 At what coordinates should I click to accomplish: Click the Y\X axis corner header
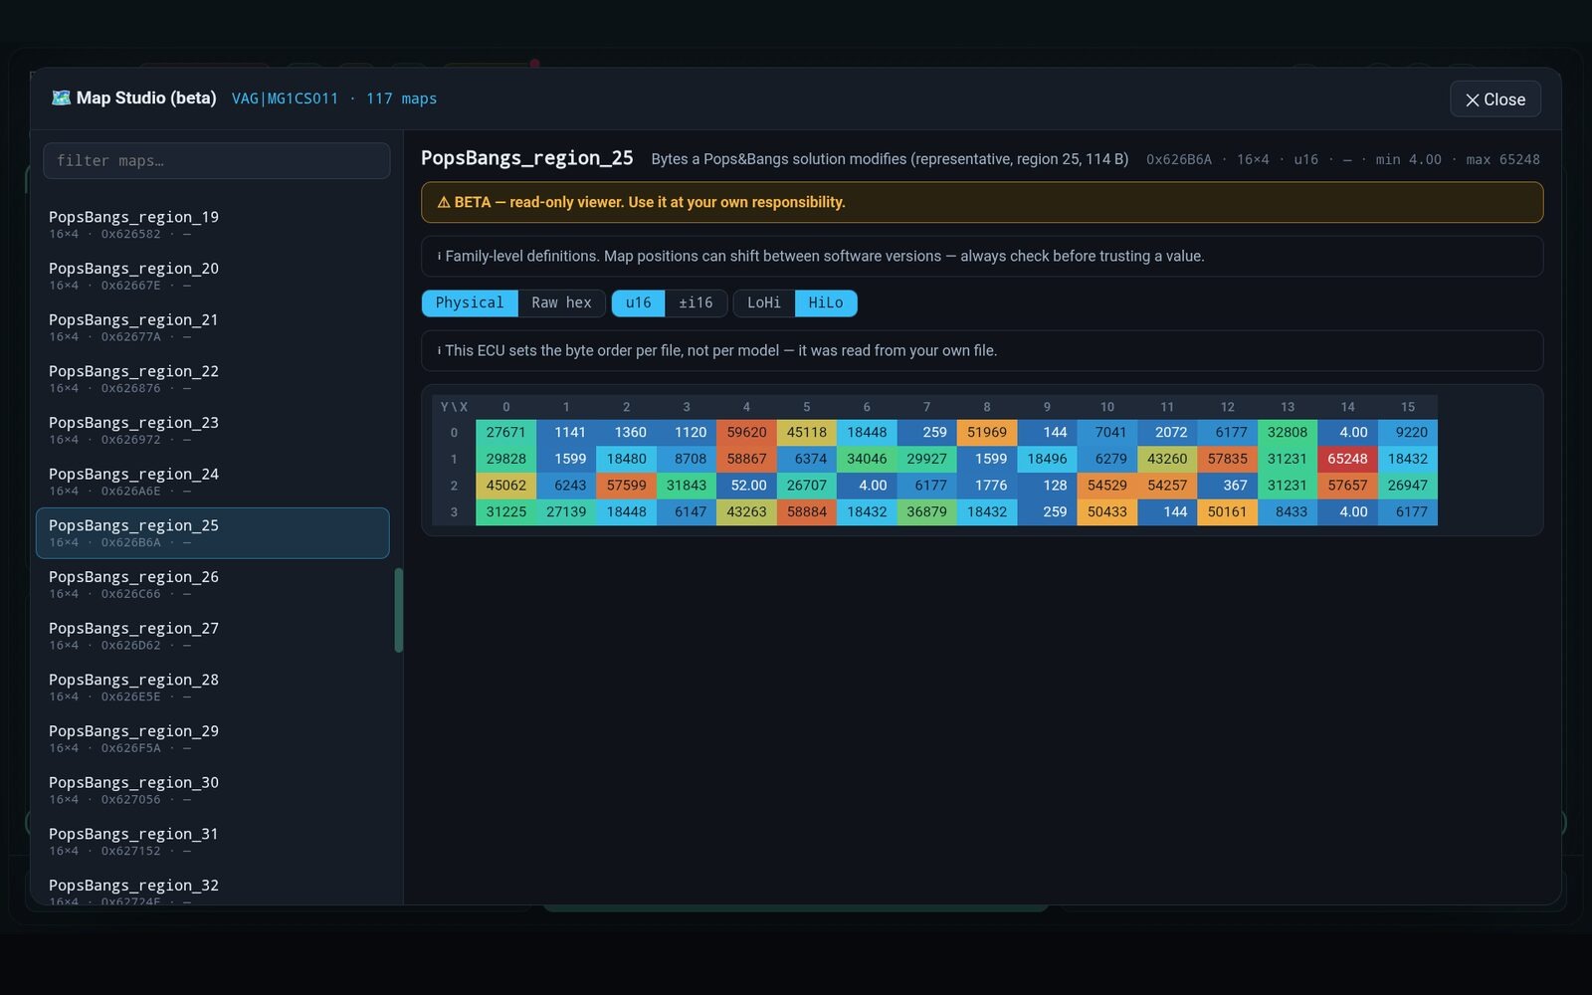click(454, 407)
